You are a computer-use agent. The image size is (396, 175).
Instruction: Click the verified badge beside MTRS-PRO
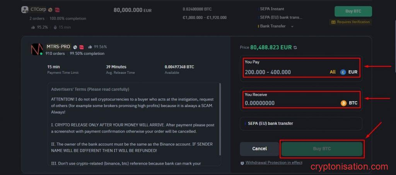coord(75,47)
